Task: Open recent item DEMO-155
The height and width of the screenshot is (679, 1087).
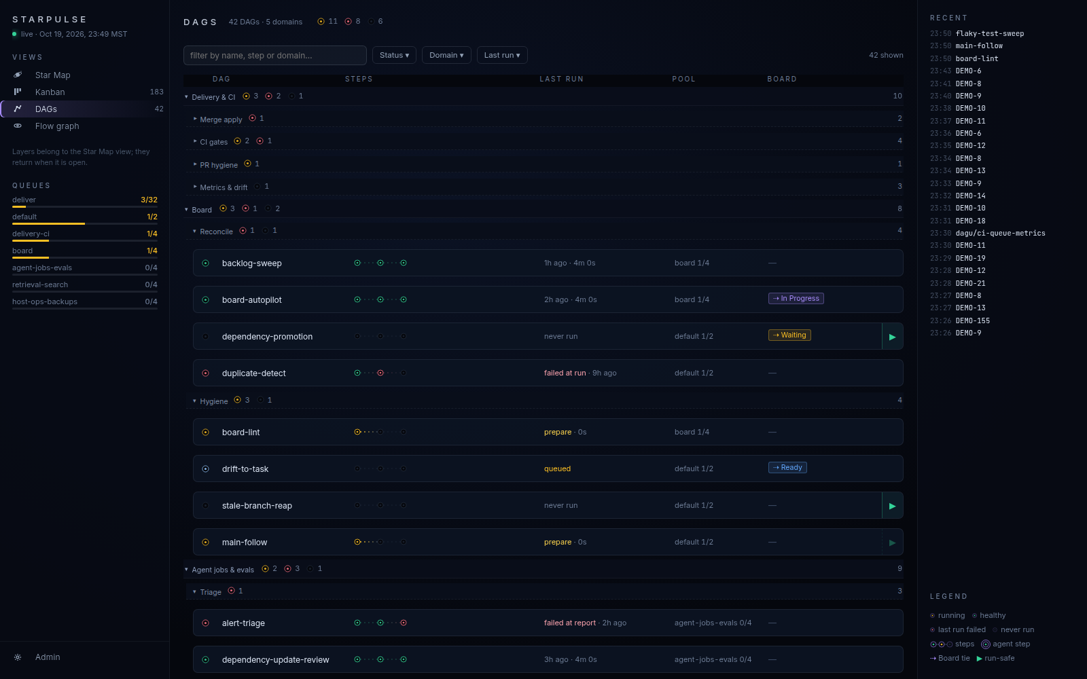Action: coord(972,321)
